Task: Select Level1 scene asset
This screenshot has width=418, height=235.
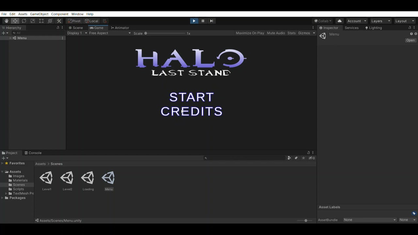Action: pyautogui.click(x=47, y=181)
